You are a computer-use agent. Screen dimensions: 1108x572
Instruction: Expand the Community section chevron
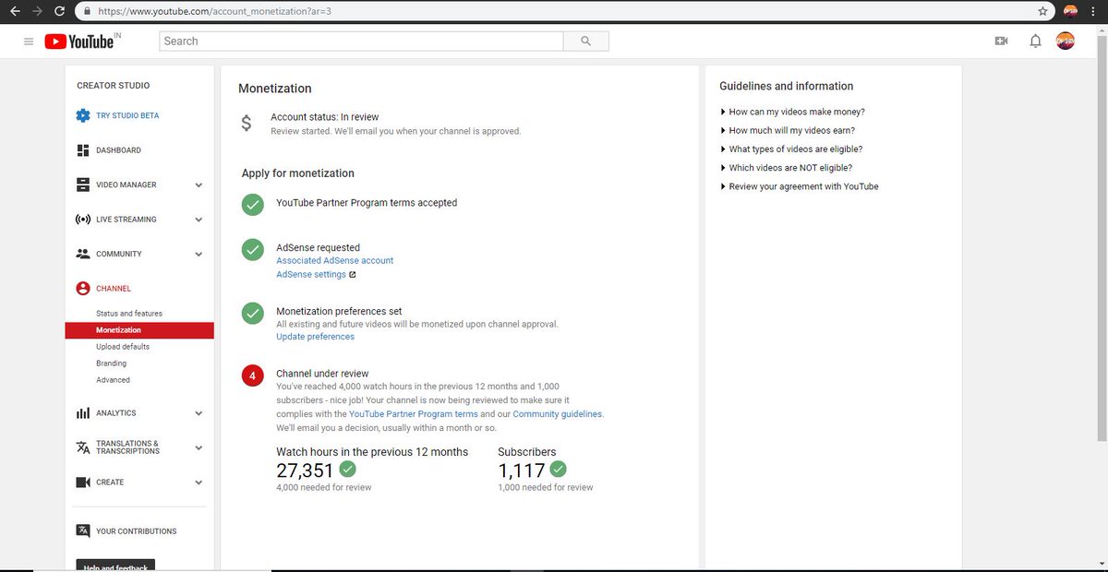pos(199,255)
